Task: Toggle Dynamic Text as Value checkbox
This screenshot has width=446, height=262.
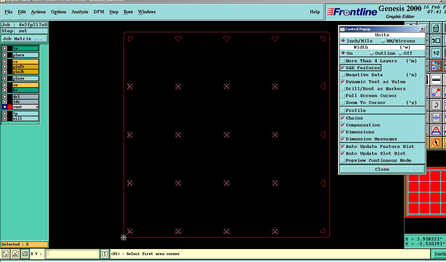Action: (343, 82)
